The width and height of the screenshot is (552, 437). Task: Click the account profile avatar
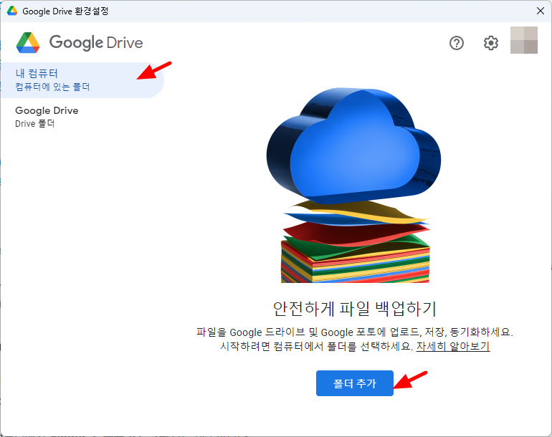click(x=523, y=41)
